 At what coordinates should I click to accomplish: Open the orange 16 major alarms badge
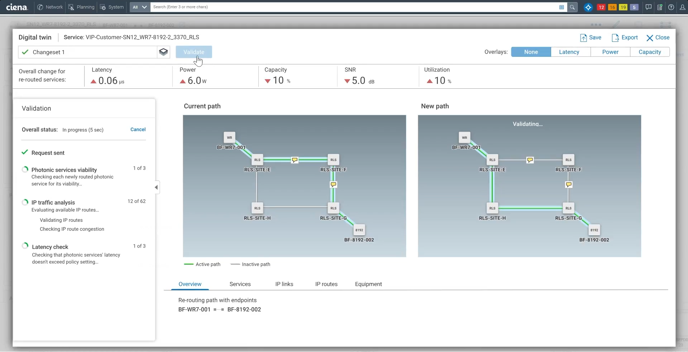tap(612, 7)
